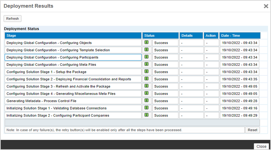
Task: Click the Stage column header
Action: click(x=73, y=36)
